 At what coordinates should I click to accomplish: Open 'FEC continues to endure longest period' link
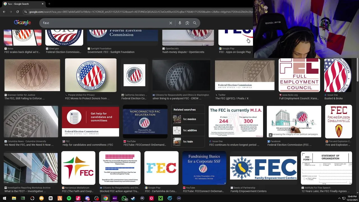tap(234, 145)
